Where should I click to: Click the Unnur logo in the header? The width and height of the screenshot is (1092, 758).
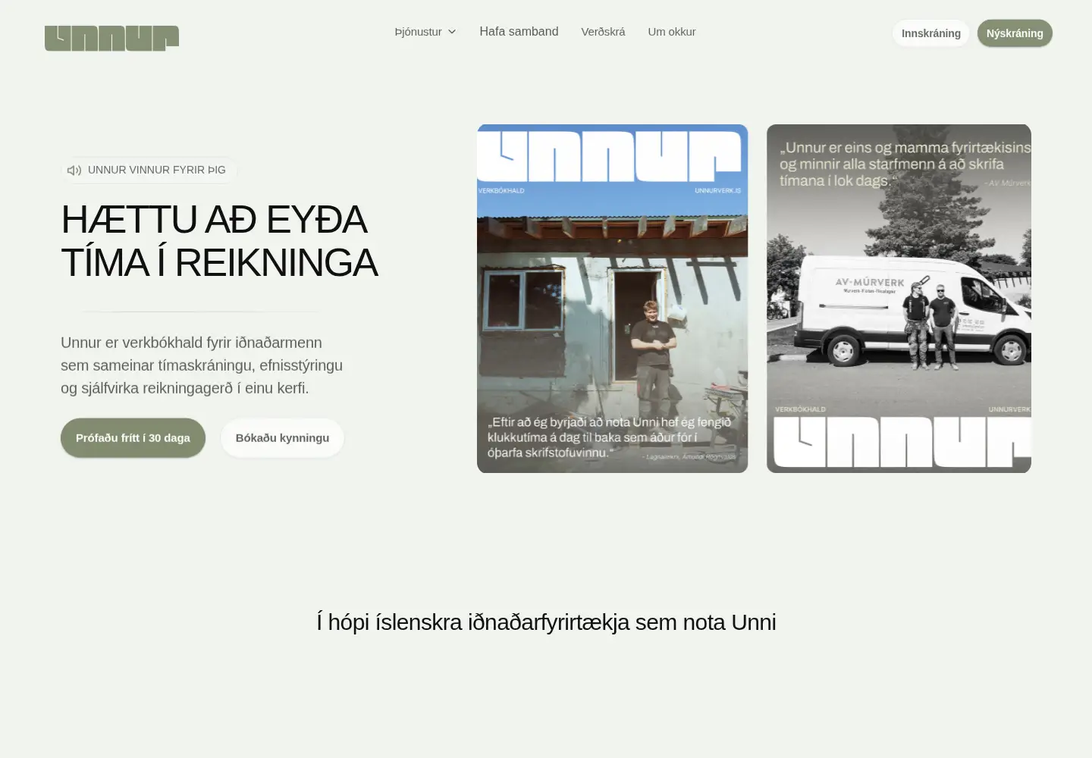pos(111,38)
